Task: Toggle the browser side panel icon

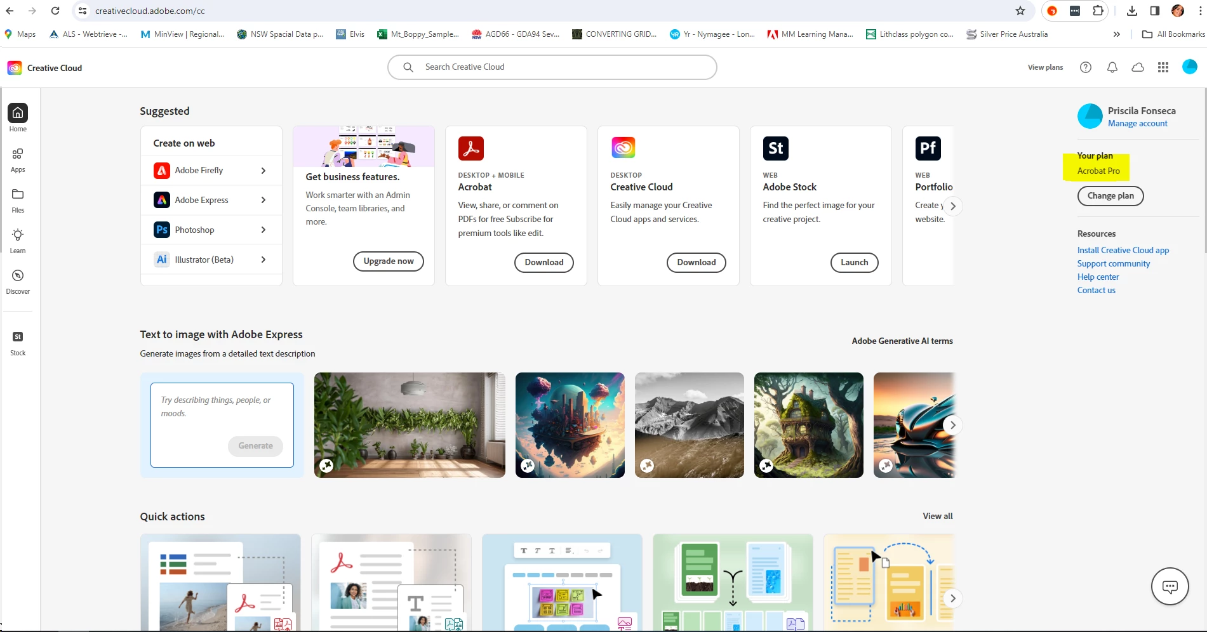Action: tap(1155, 11)
